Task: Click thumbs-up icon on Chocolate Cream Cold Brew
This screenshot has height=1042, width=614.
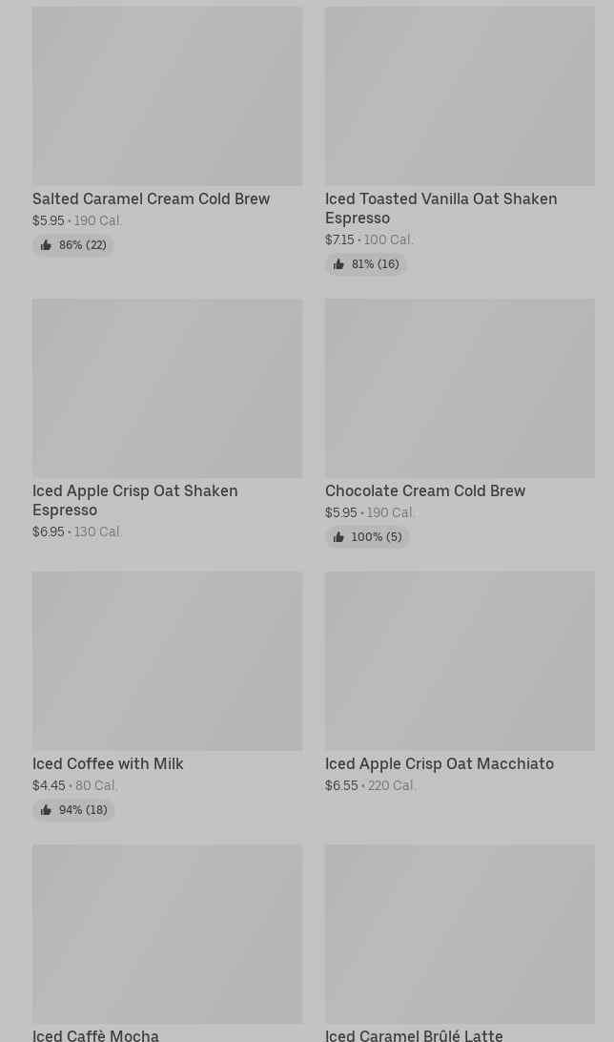Action: (338, 537)
